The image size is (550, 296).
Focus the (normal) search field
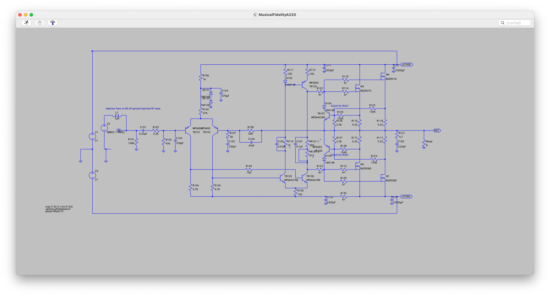(x=515, y=23)
